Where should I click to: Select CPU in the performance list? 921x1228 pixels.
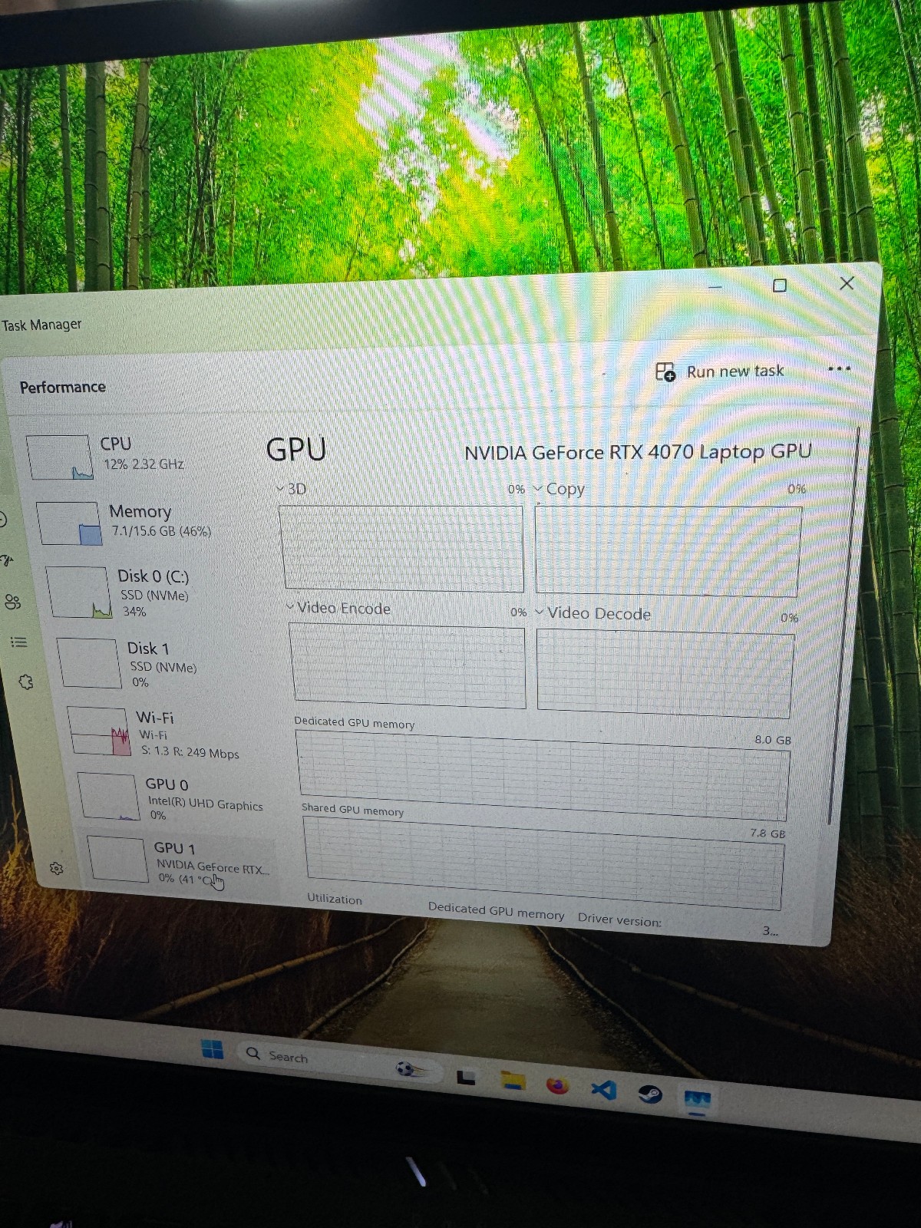142,456
